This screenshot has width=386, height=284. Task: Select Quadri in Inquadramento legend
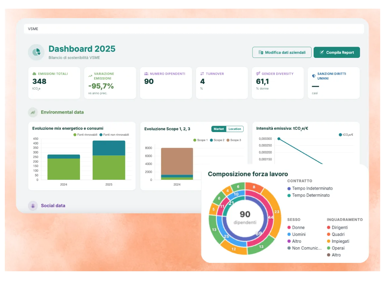click(336, 235)
